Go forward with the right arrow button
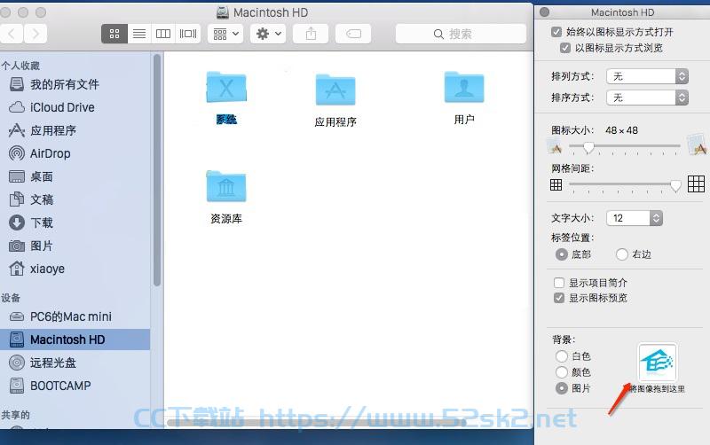710x445 pixels. point(35,34)
